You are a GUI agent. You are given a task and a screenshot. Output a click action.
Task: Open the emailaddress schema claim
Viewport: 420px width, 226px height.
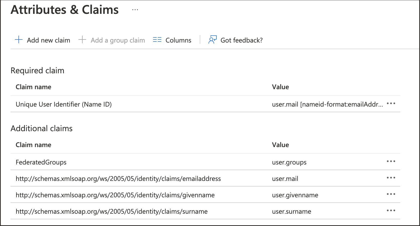(x=118, y=179)
